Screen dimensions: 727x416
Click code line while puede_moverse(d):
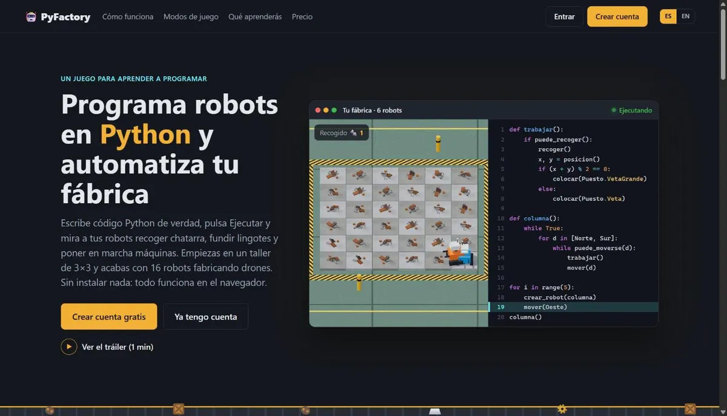tap(594, 248)
